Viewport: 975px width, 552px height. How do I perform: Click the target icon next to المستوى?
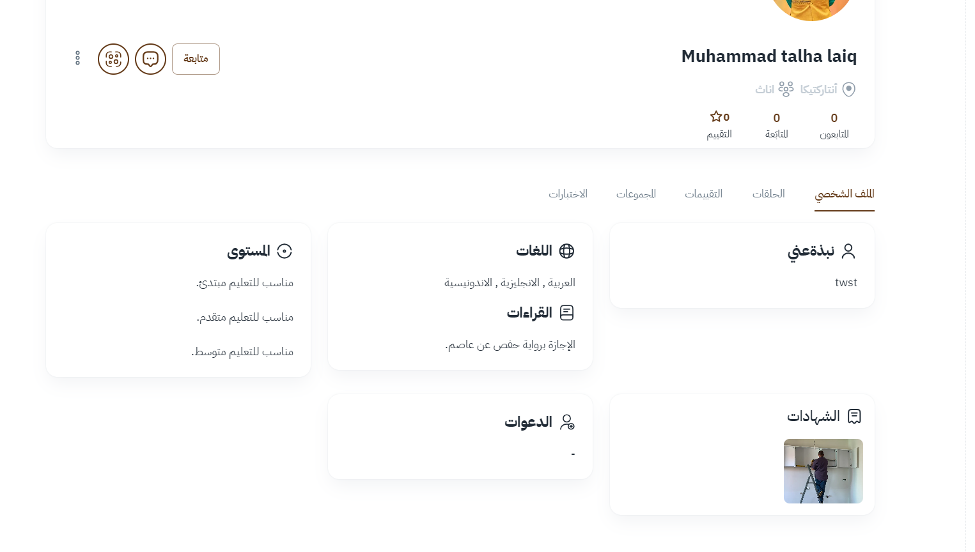click(285, 251)
